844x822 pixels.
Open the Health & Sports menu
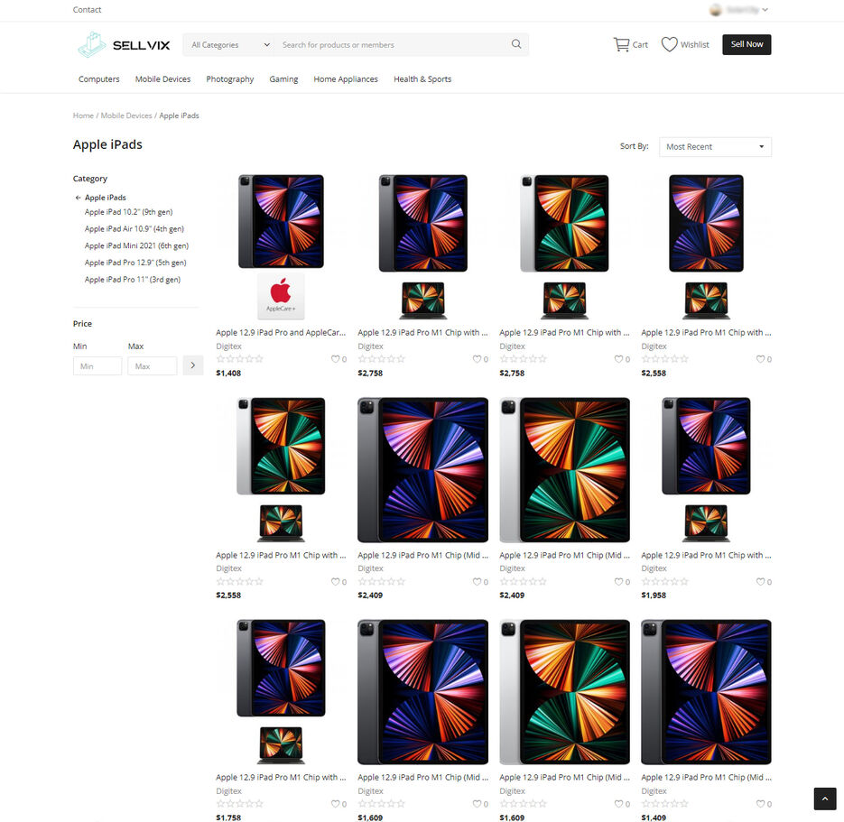422,79
